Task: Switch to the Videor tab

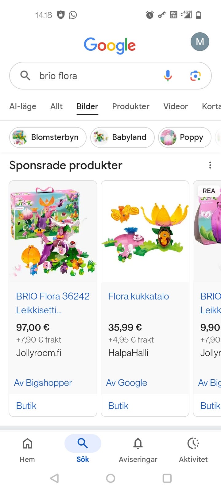Action: click(176, 106)
